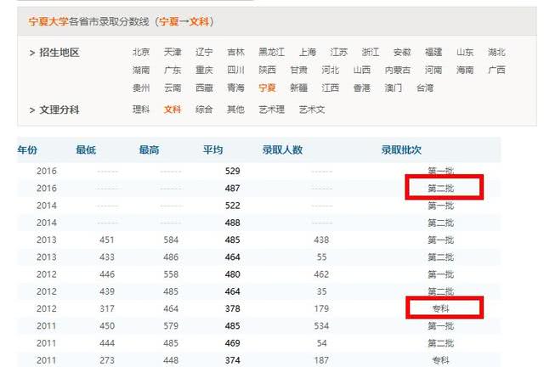This screenshot has width=544, height=367.
Task: Select 香港 in the region list
Action: (362, 88)
